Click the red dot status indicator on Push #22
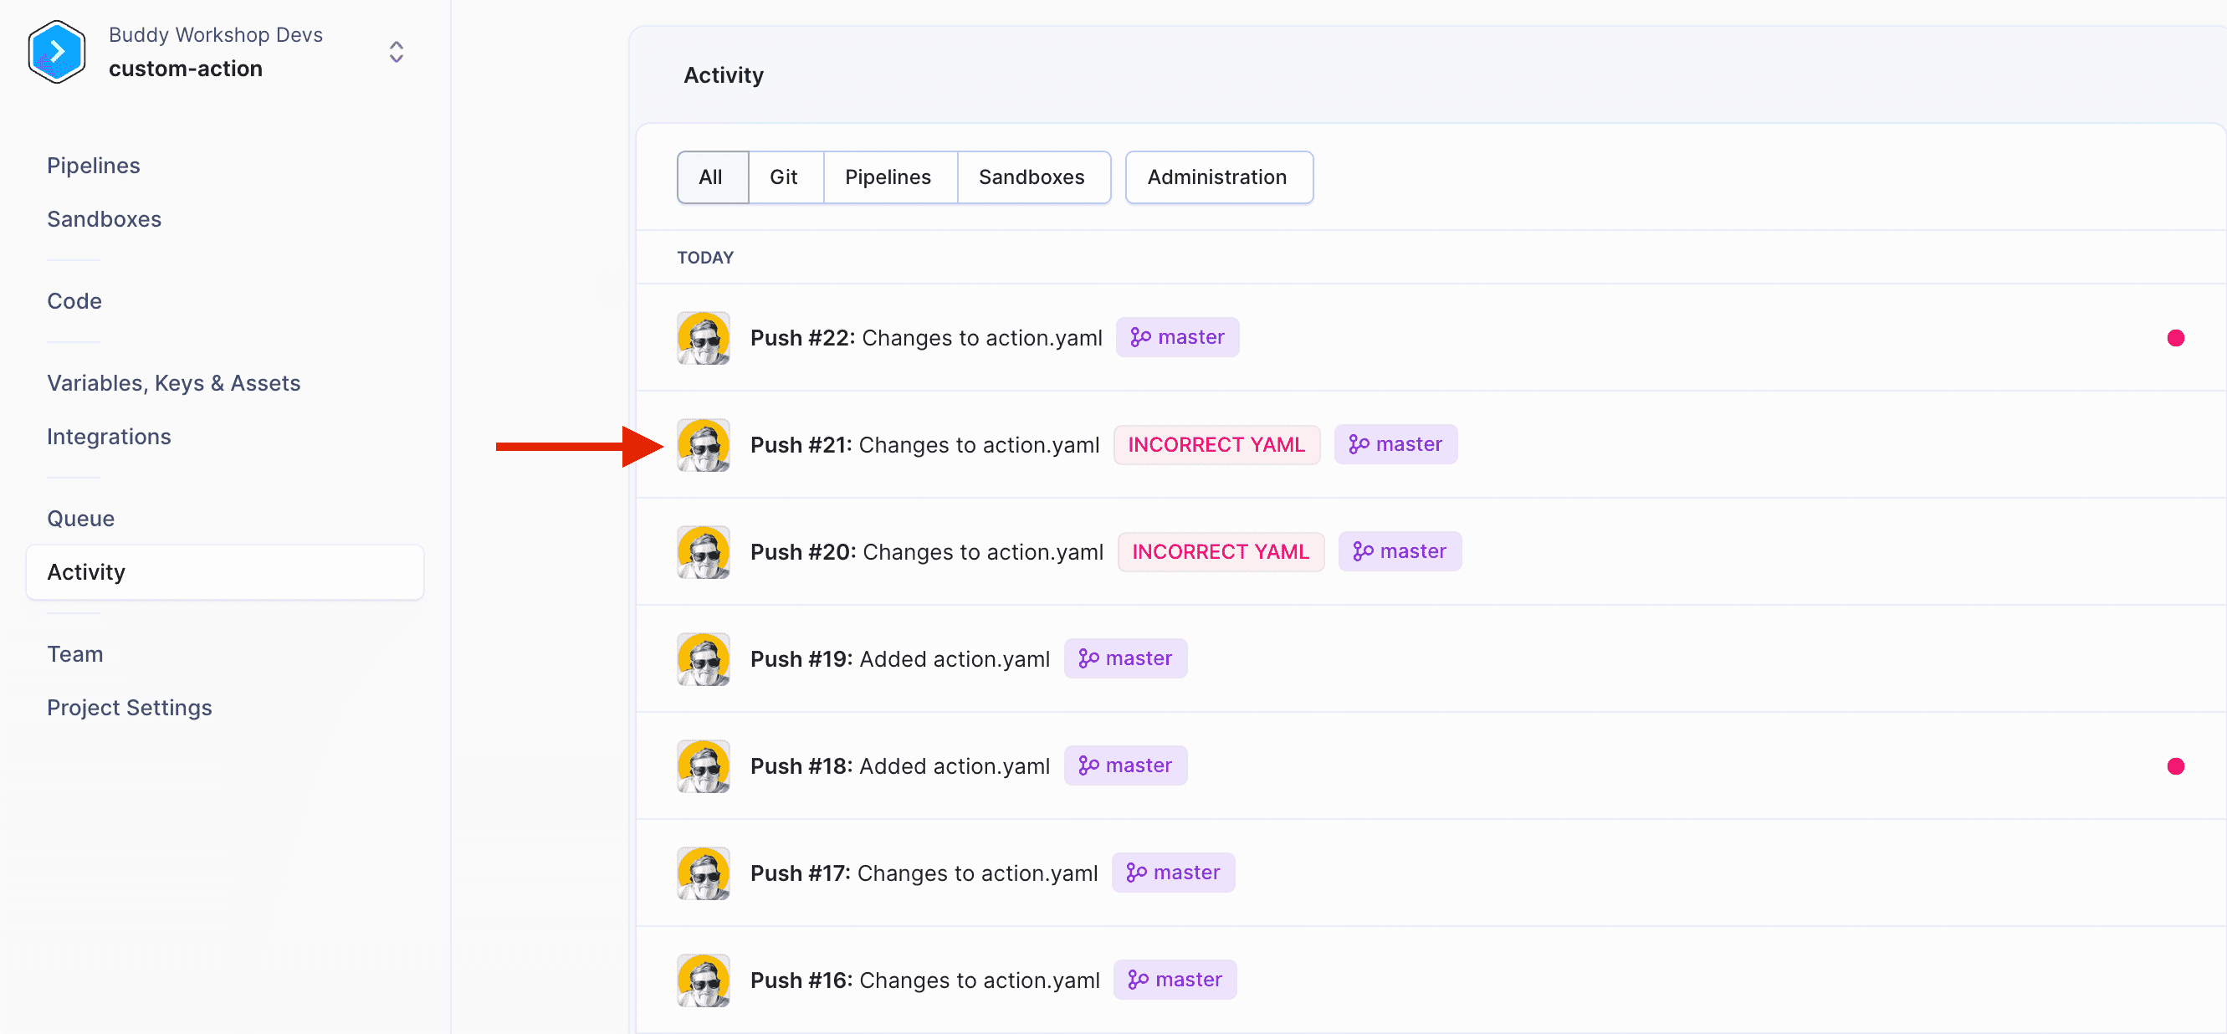The width and height of the screenshot is (2227, 1034). [2174, 336]
